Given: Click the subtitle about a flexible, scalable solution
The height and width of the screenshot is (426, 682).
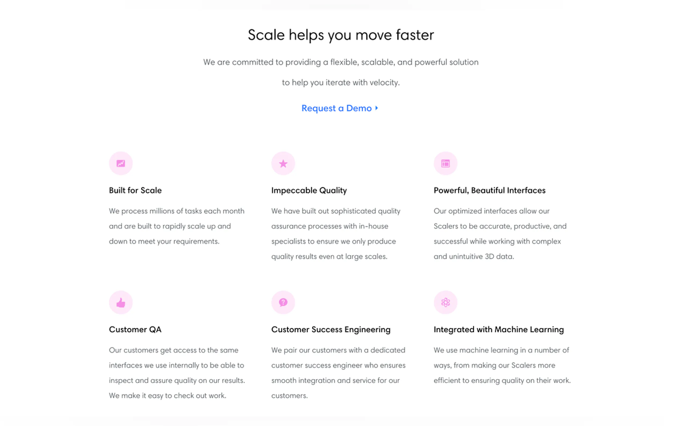Looking at the screenshot, I should tap(341, 72).
